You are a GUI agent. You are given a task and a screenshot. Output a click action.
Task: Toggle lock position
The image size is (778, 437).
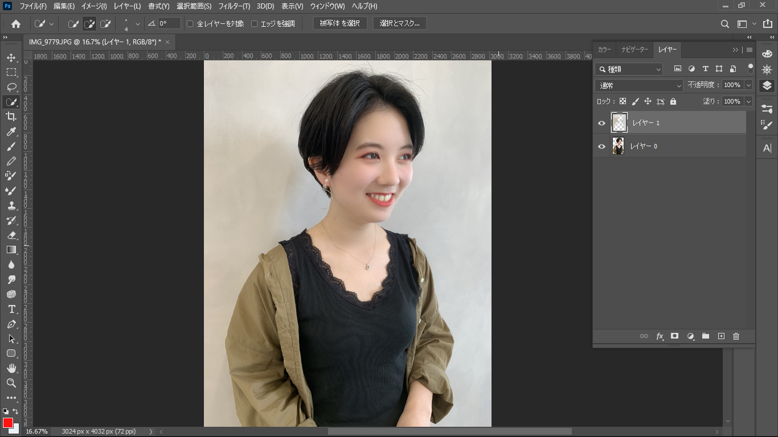(x=648, y=101)
